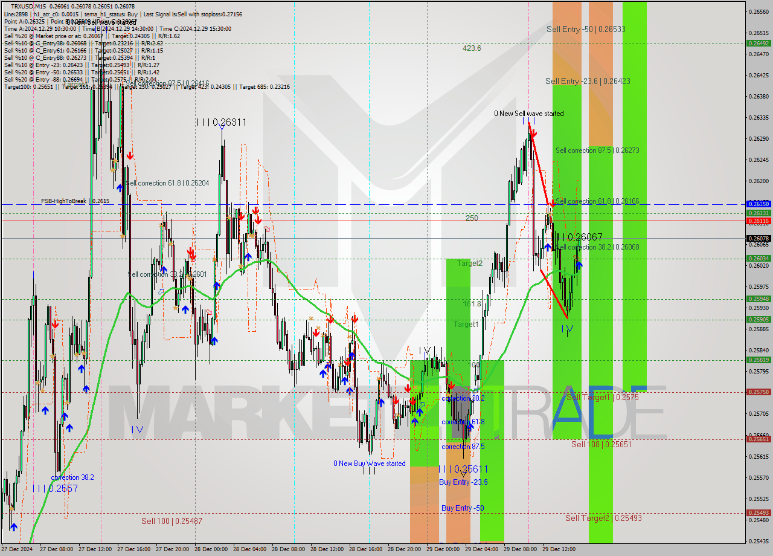Viewport: 773px width, 556px height.
Task: Click the 250 Fibonacci level label
Action: (472, 218)
